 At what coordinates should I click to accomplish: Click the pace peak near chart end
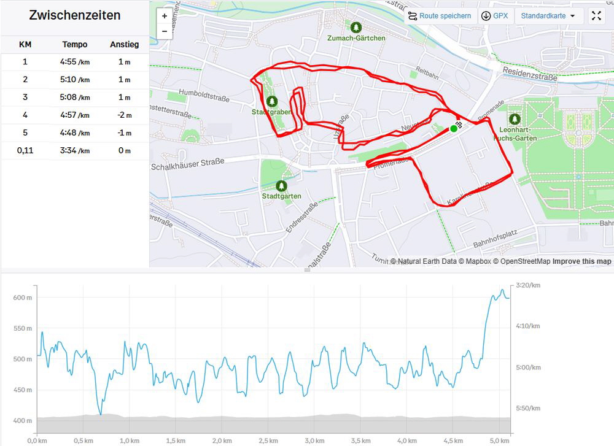coord(502,291)
